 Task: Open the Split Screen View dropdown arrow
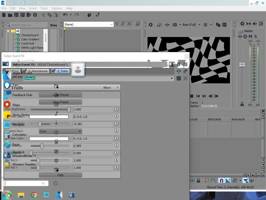pyautogui.click(x=180, y=25)
